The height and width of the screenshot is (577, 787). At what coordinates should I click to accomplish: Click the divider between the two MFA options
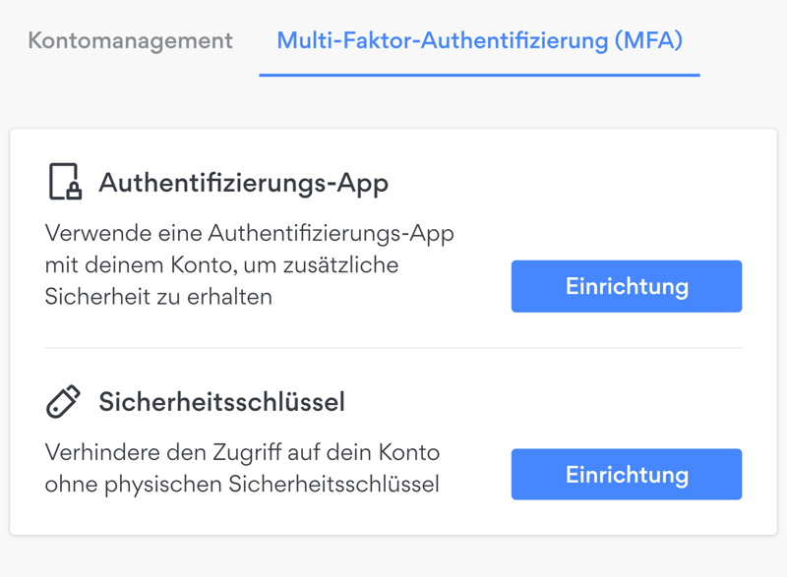(x=393, y=347)
